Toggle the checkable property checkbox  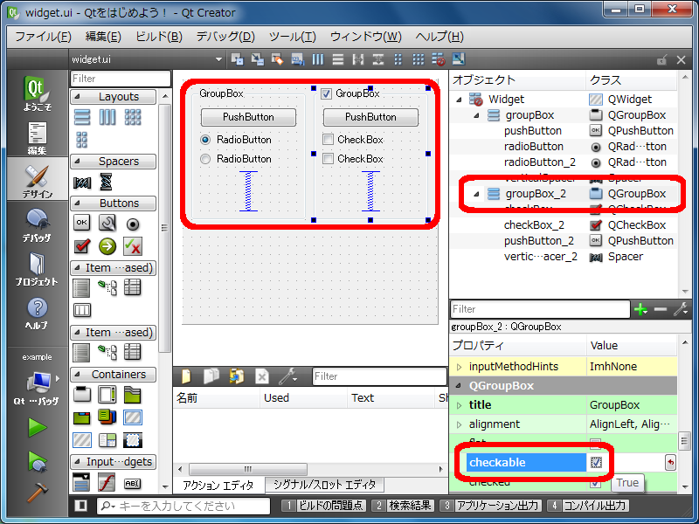[596, 462]
